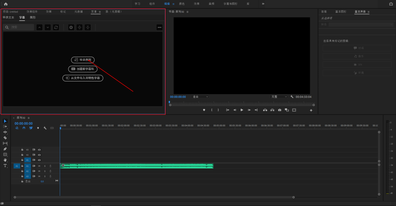Viewport: 396px width, 206px height.
Task: Click the Comparison View icon
Action: 287,110
